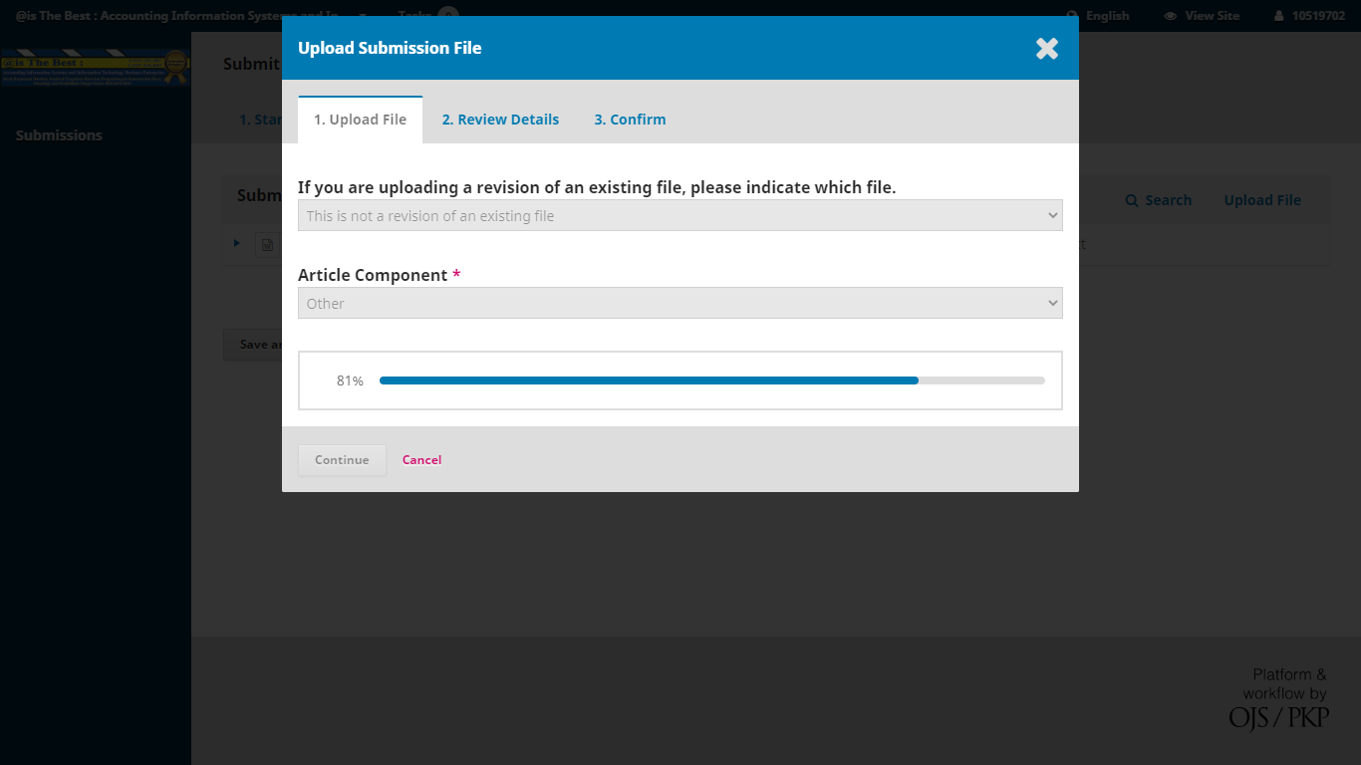Switch to the 1. Upload File tab
Screen dimensions: 1361x765
click(360, 120)
